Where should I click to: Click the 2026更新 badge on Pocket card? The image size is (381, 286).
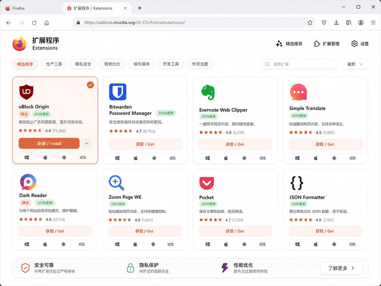209,204
